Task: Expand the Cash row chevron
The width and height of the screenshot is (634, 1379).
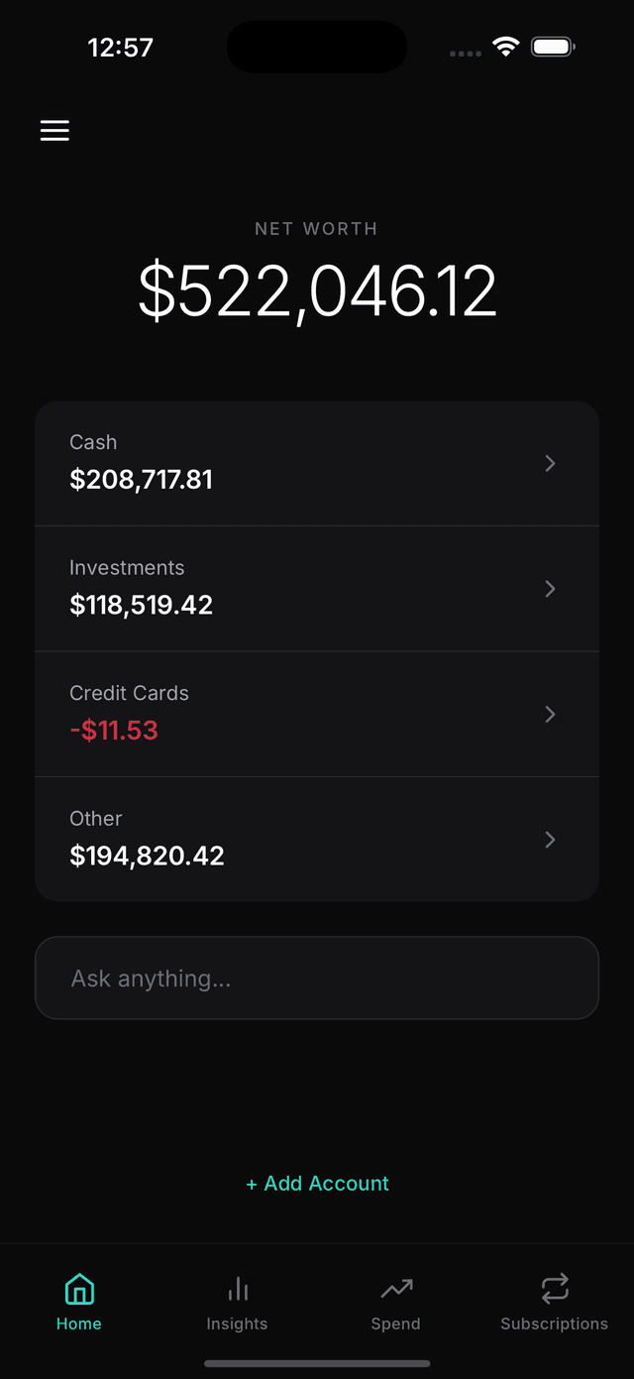Action: pos(551,463)
